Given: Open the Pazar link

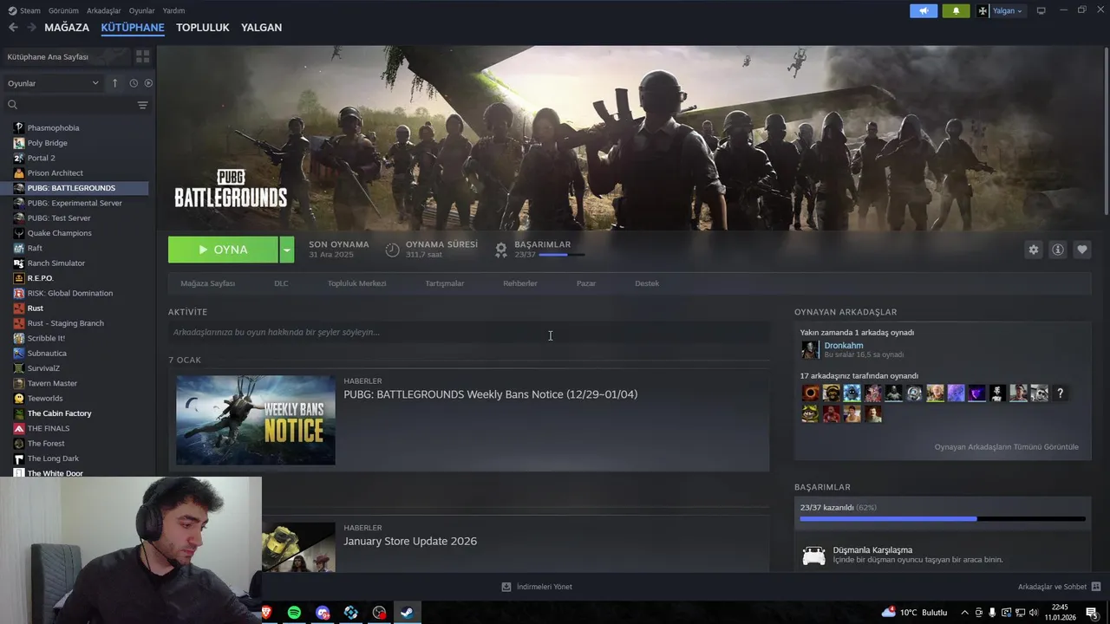Looking at the screenshot, I should pyautogui.click(x=586, y=283).
